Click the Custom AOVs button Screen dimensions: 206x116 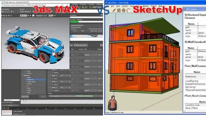coord(25,96)
